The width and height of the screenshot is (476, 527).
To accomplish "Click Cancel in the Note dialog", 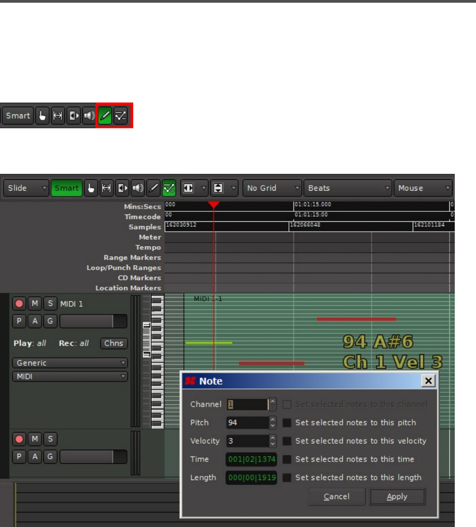I will pyautogui.click(x=337, y=497).
